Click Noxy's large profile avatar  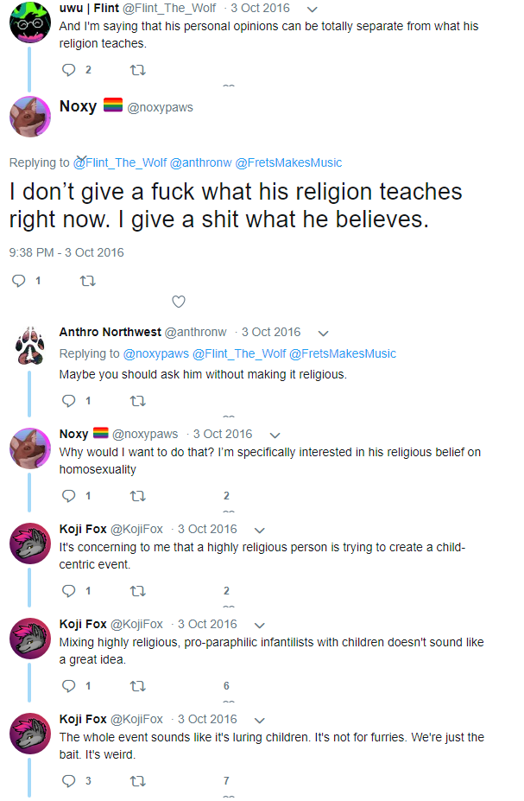30,117
